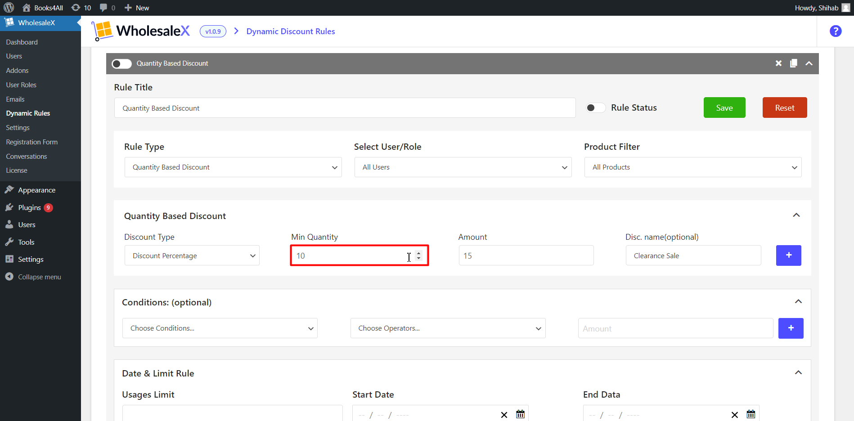Click the Rule Title input field
This screenshot has height=421, width=854.
pos(345,108)
